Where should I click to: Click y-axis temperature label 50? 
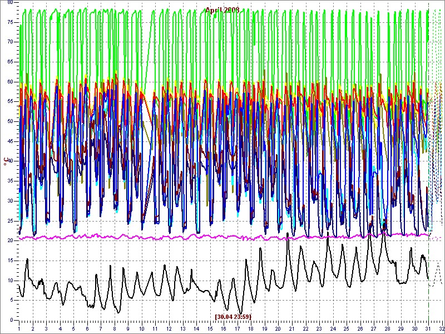point(10,121)
